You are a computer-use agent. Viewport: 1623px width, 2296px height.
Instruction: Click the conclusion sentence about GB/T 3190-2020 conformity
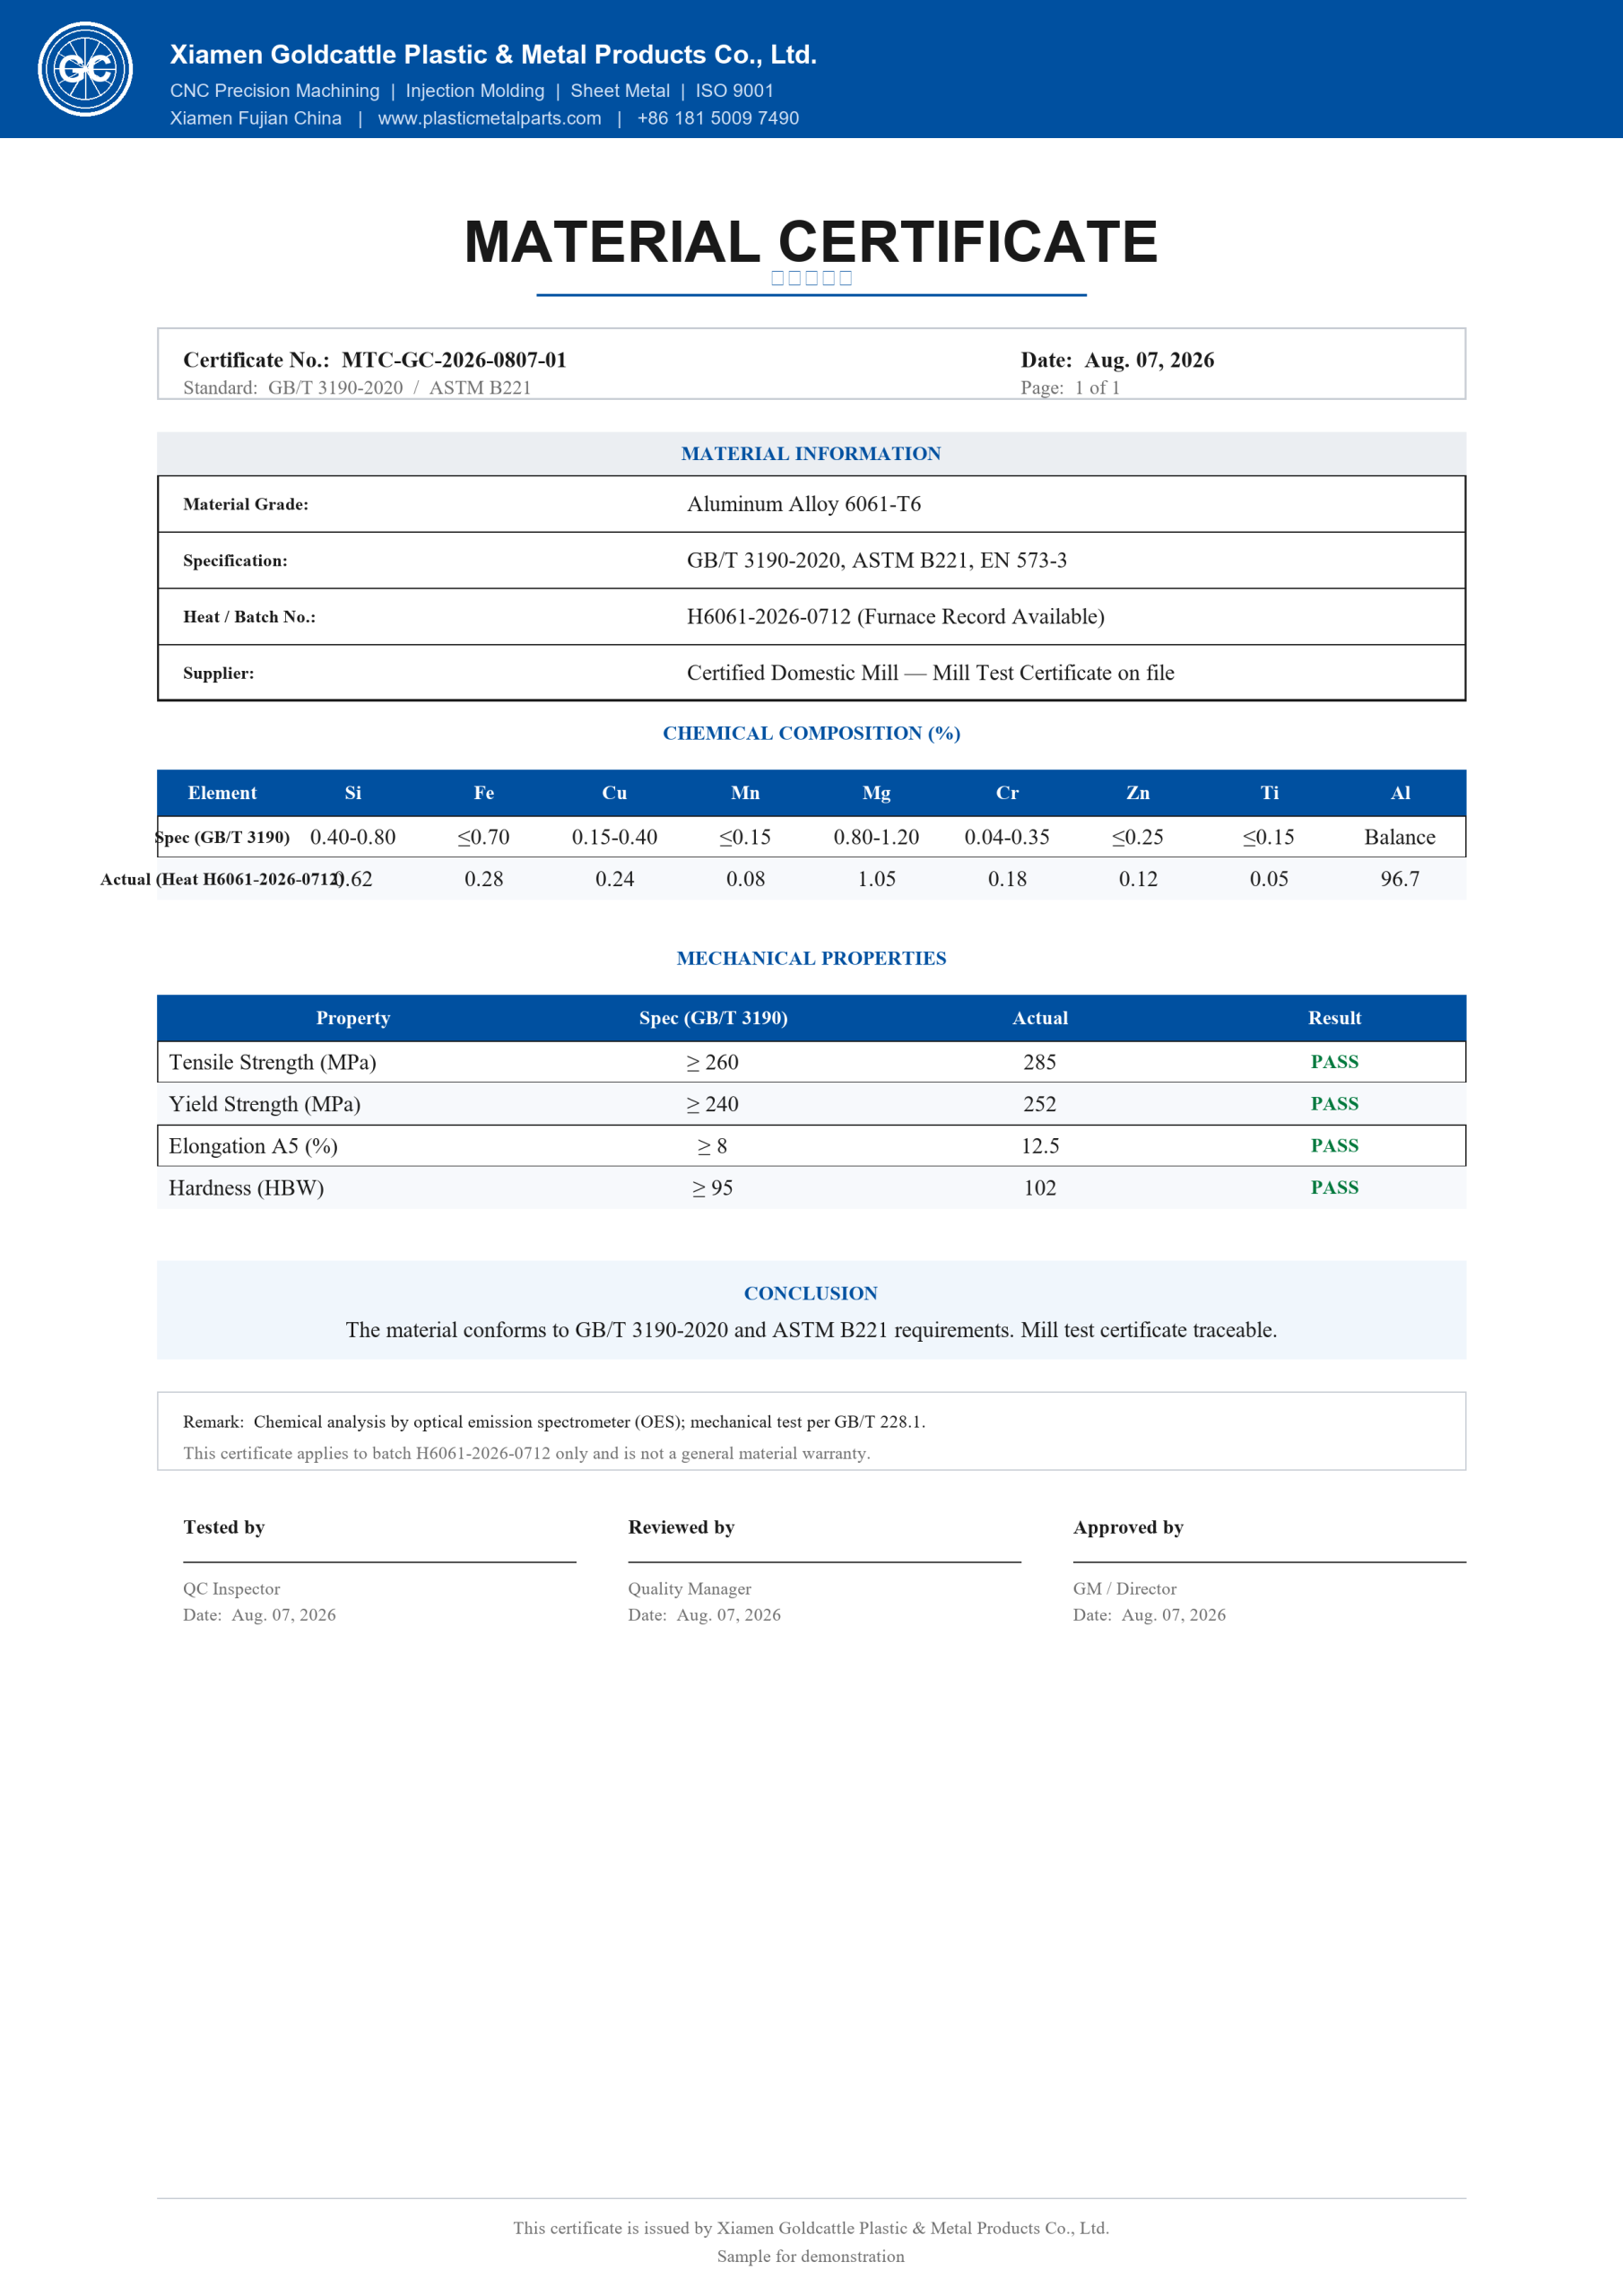811,1330
